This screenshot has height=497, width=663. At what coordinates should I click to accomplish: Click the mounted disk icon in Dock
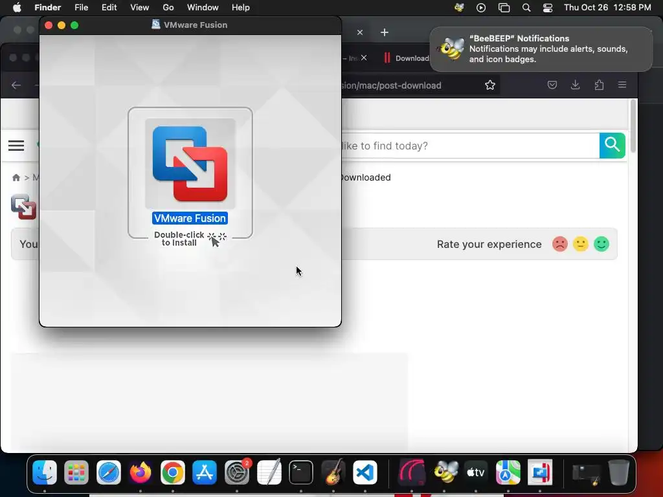point(587,473)
